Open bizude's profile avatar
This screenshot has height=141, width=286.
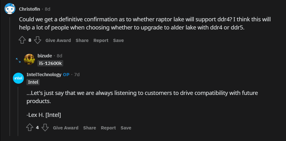pos(29,59)
